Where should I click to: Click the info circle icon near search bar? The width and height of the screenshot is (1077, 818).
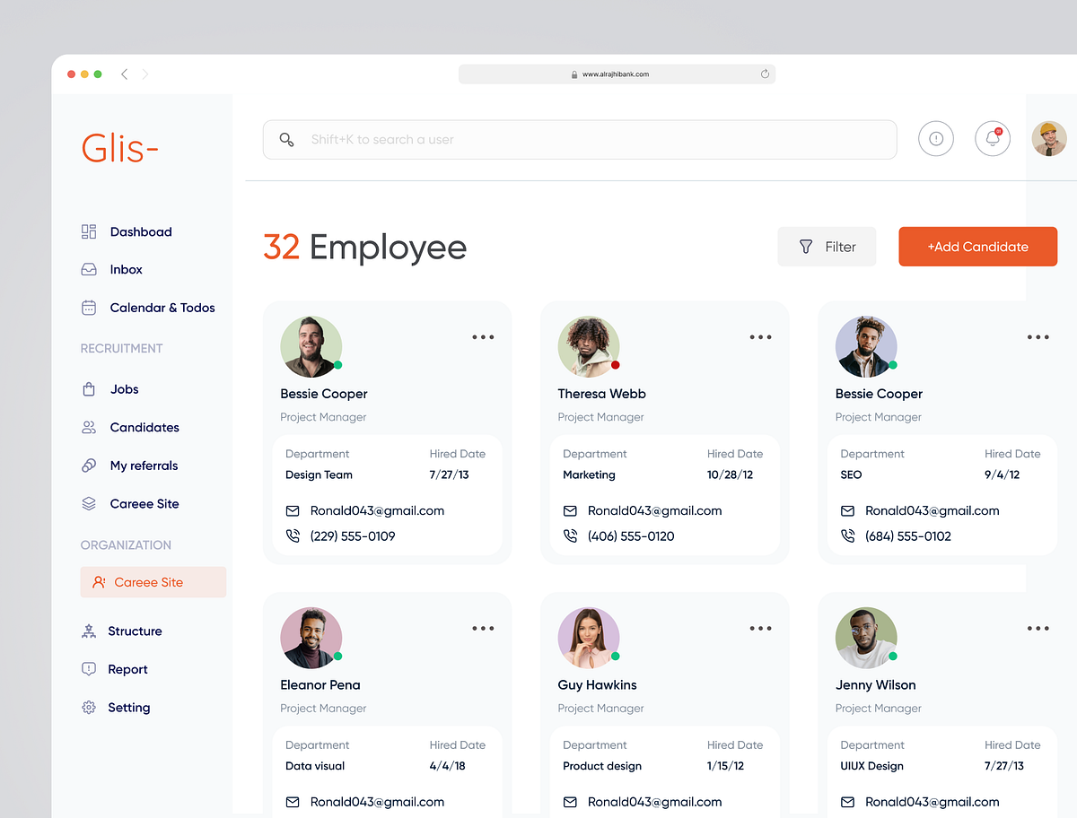(935, 138)
